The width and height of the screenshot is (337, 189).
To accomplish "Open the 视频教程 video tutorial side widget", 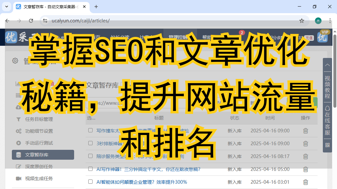I will 327,87.
